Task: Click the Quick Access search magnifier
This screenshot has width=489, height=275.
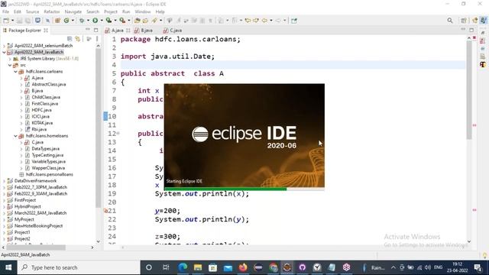Action: 450,21
